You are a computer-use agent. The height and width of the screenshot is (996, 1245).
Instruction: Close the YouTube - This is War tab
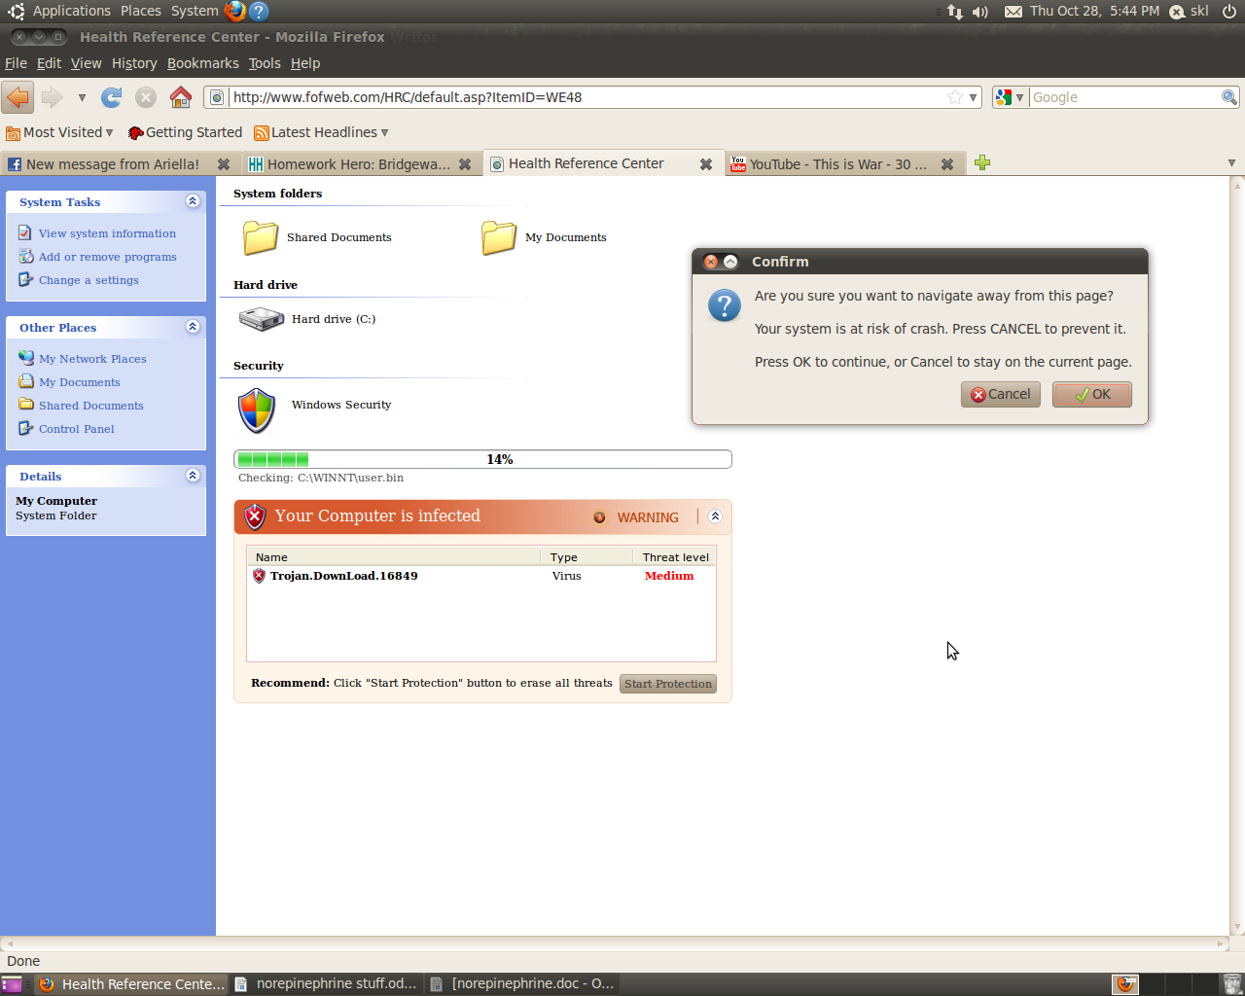point(947,164)
